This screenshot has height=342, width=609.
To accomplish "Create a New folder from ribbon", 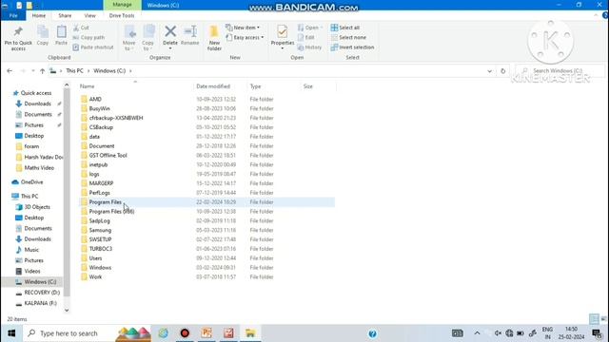I will click(214, 38).
